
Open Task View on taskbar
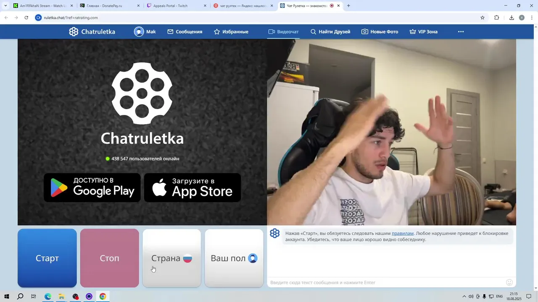[x=34, y=297]
